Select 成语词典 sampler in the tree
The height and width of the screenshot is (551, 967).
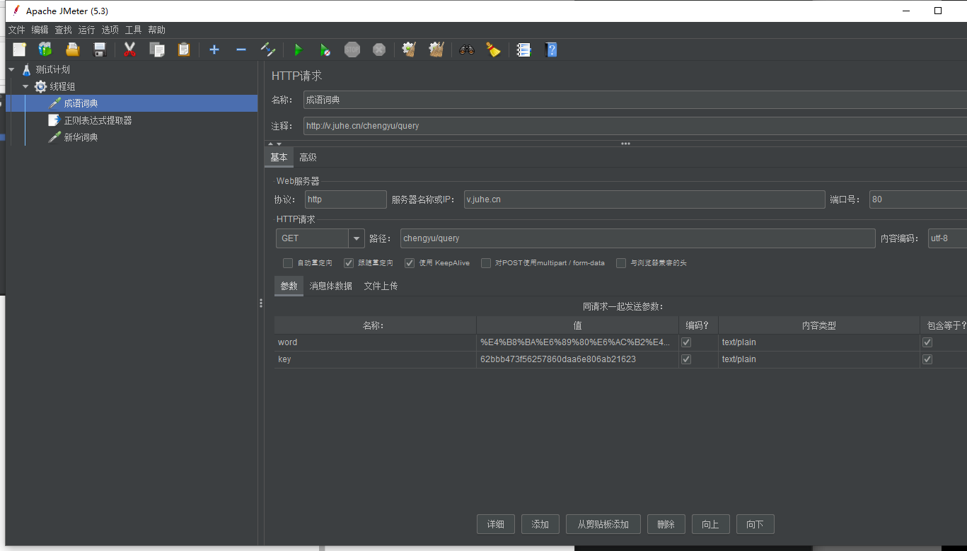pos(81,103)
